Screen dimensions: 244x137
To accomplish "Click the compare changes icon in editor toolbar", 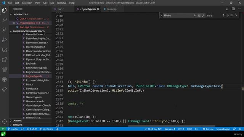I will pos(227,9).
